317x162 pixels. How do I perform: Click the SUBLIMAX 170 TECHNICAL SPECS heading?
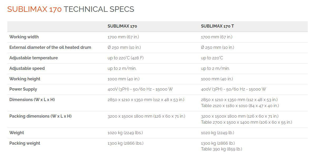tap(71, 9)
